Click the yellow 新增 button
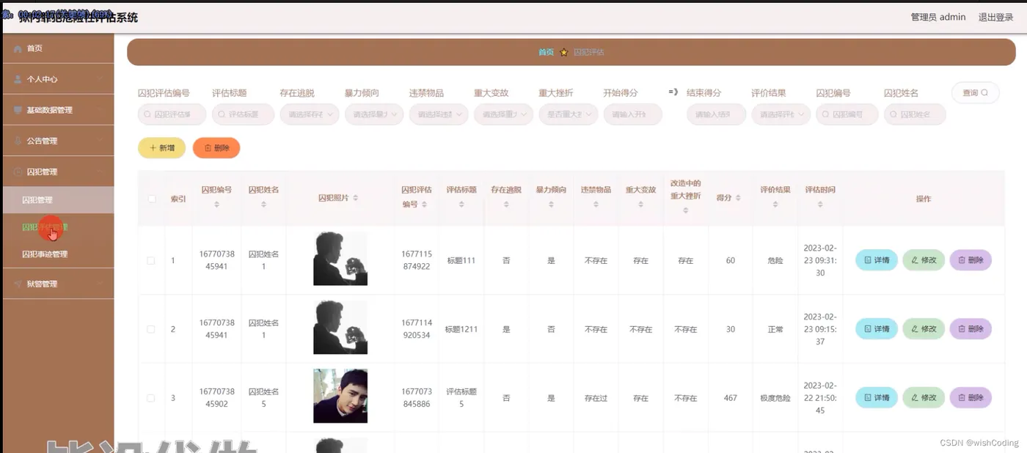 (x=161, y=148)
